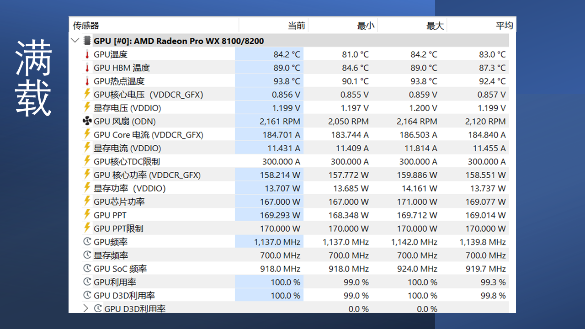Select the 显存电流 (VDDIO) row label
This screenshot has height=329, width=585.
coord(128,148)
